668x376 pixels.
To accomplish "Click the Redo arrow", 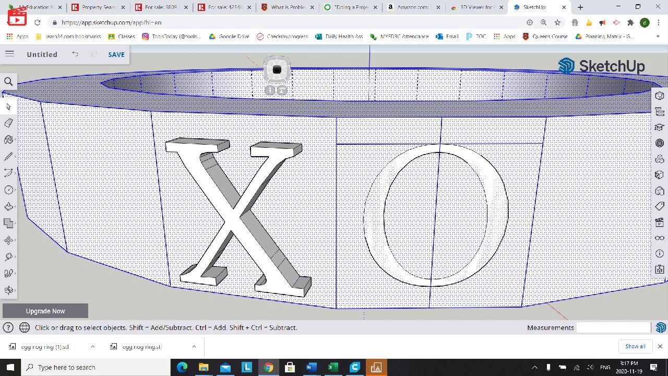I will 94,54.
